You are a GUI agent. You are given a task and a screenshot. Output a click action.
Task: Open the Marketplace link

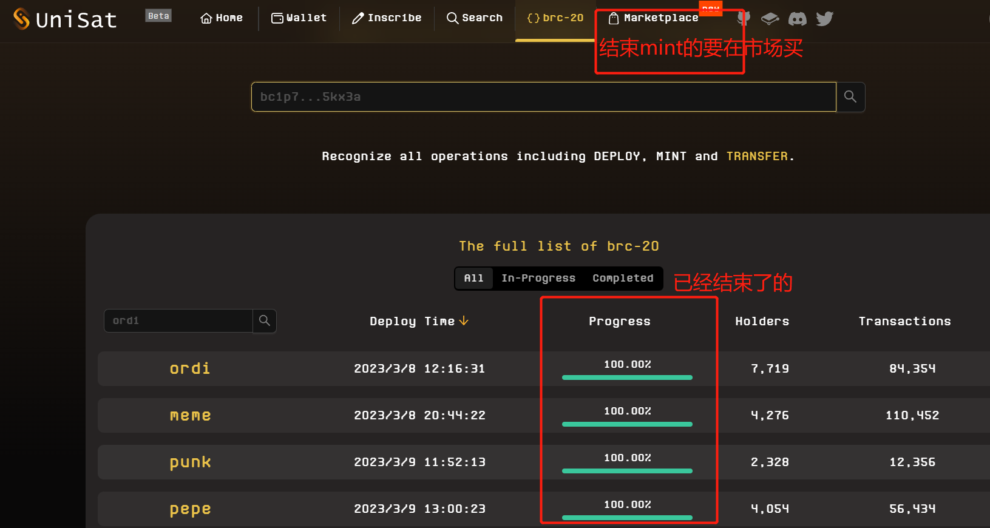653,18
